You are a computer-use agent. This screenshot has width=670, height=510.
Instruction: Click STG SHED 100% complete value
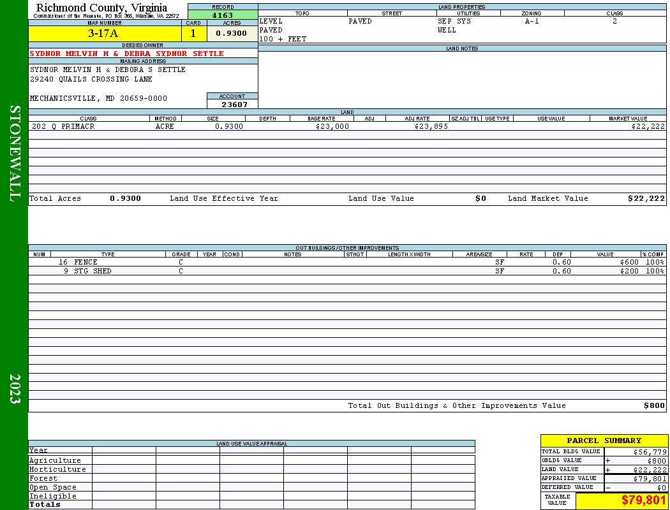click(655, 271)
